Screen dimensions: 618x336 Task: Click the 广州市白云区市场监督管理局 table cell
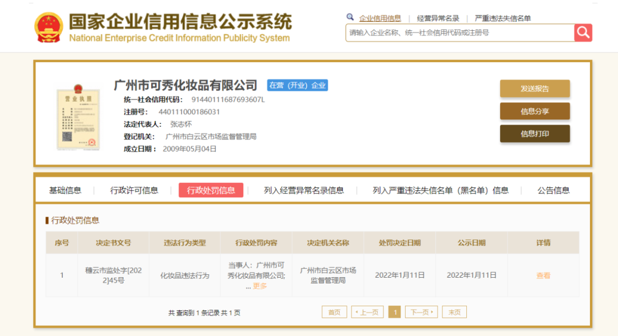tap(328, 275)
